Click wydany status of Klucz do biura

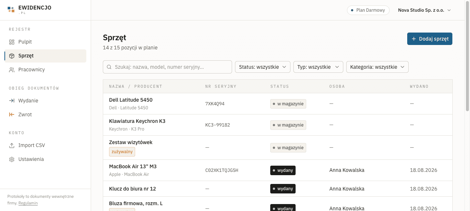(283, 189)
